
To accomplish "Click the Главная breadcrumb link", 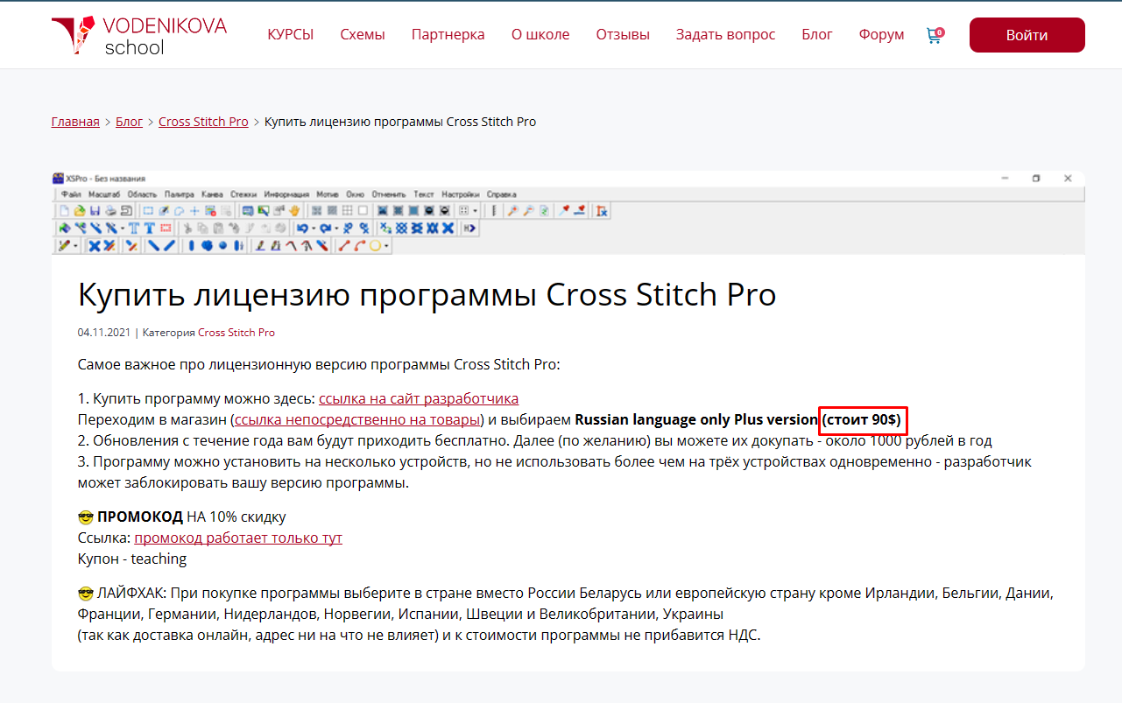I will 75,122.
